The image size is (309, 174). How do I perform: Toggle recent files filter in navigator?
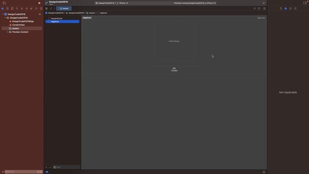pyautogui.click(x=38, y=172)
